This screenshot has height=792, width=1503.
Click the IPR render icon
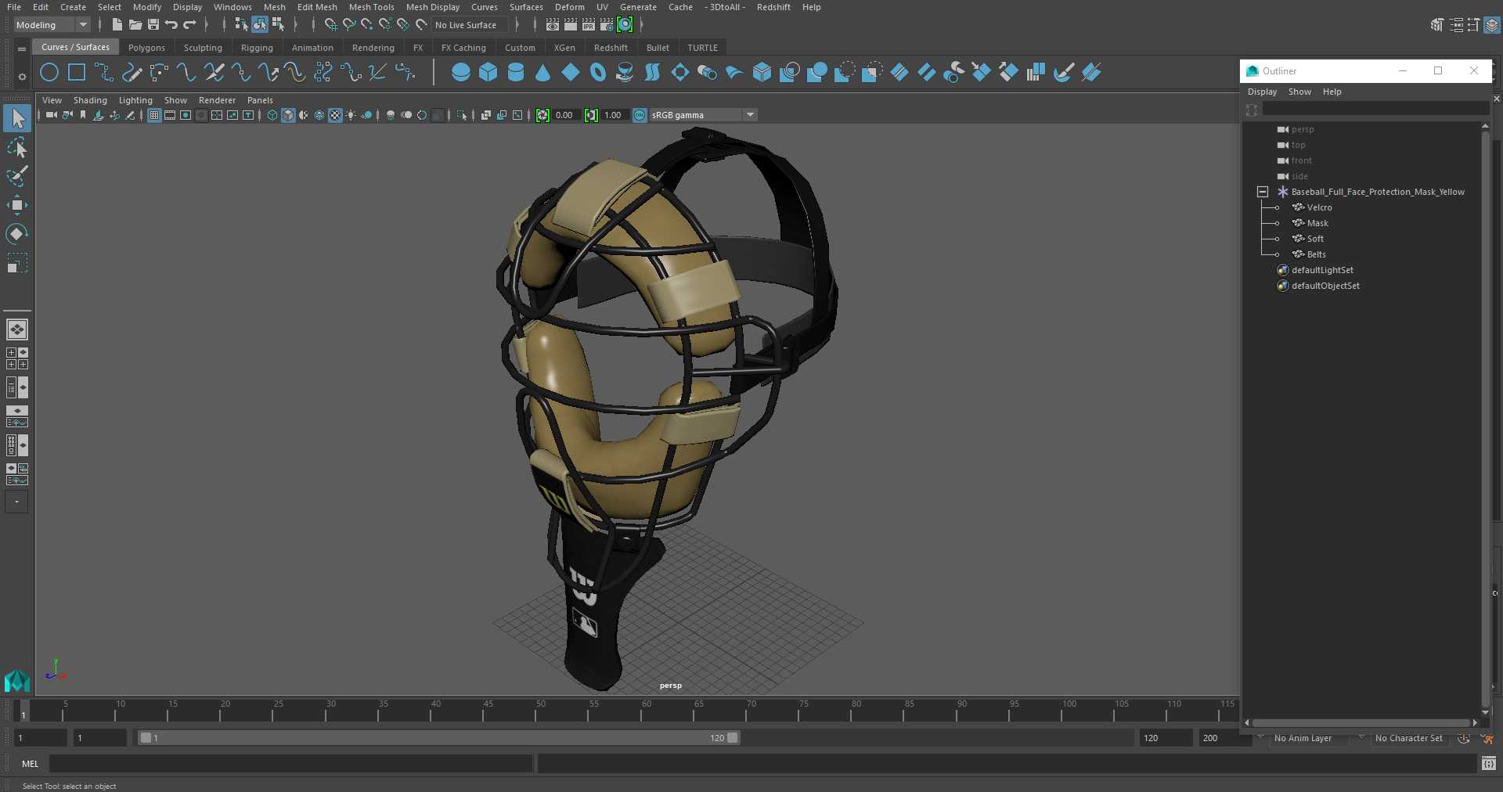point(589,25)
